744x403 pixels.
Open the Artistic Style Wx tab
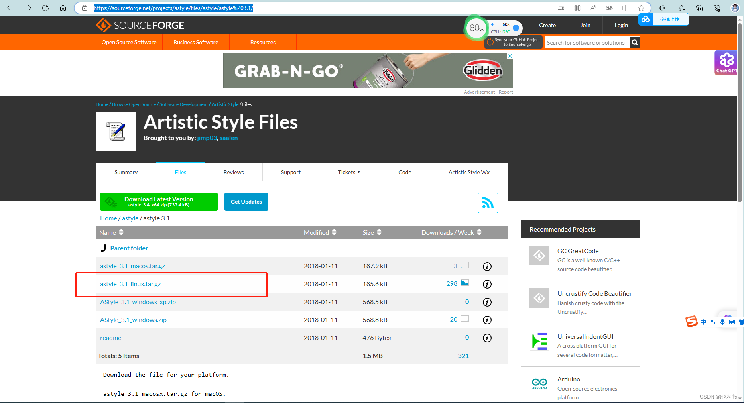point(469,172)
